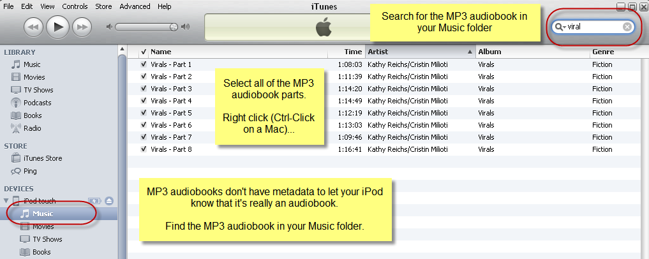649x259 pixels.
Task: Open the Advanced menu
Action: click(x=135, y=6)
